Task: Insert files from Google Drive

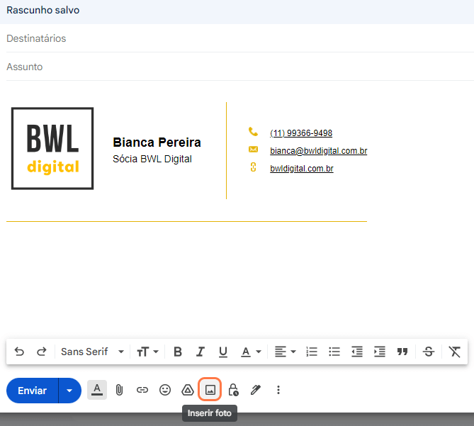Action: [x=188, y=390]
